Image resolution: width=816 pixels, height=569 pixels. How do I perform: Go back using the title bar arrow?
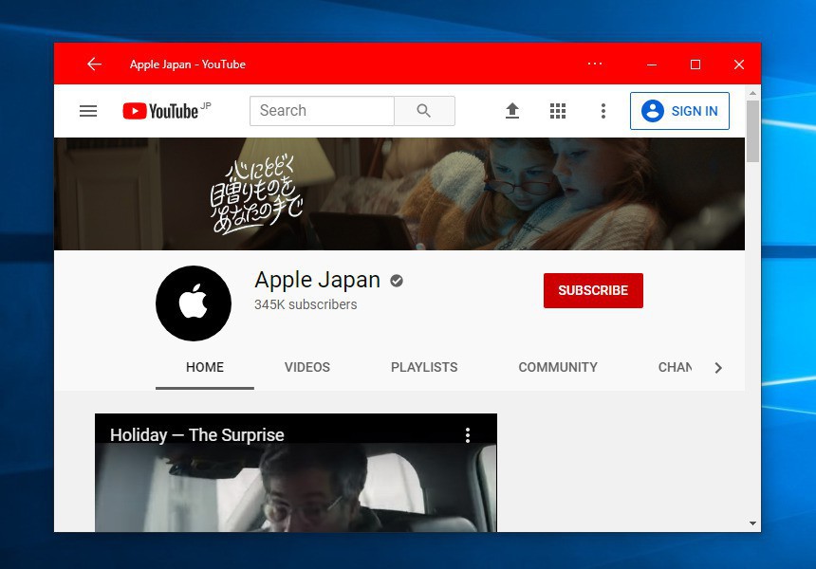(94, 64)
